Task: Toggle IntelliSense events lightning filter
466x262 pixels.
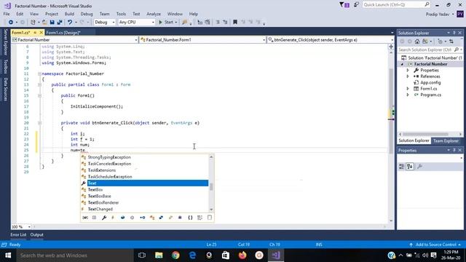Action: (113, 218)
